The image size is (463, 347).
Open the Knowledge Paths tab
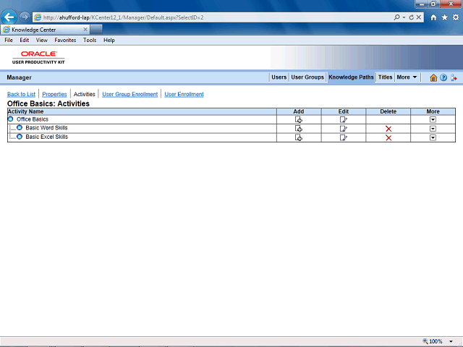(351, 77)
